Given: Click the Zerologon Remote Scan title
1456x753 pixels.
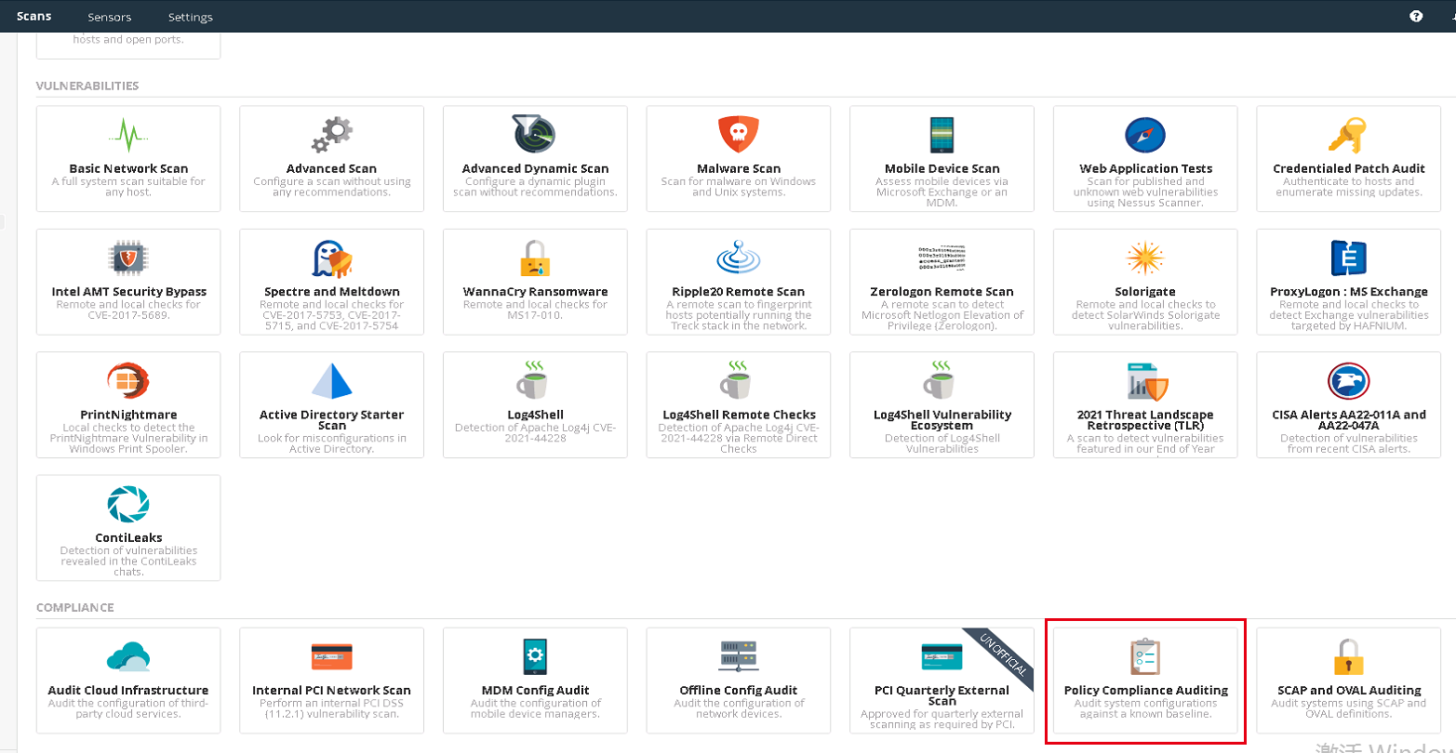Looking at the screenshot, I should (x=942, y=291).
